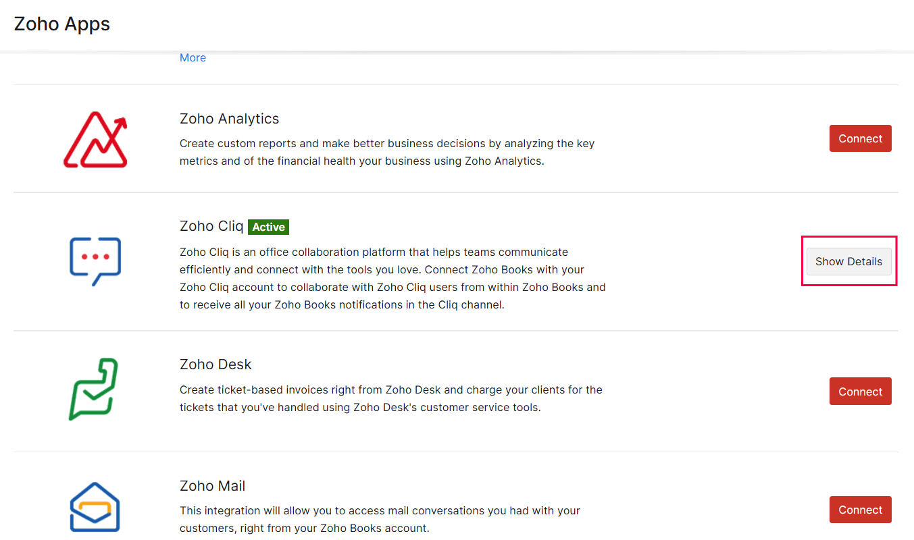This screenshot has width=914, height=540.
Task: Select the Zoho Analytics title
Action: pyautogui.click(x=229, y=119)
